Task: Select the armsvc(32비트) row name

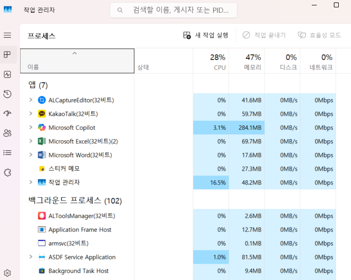Action: pyautogui.click(x=69, y=244)
